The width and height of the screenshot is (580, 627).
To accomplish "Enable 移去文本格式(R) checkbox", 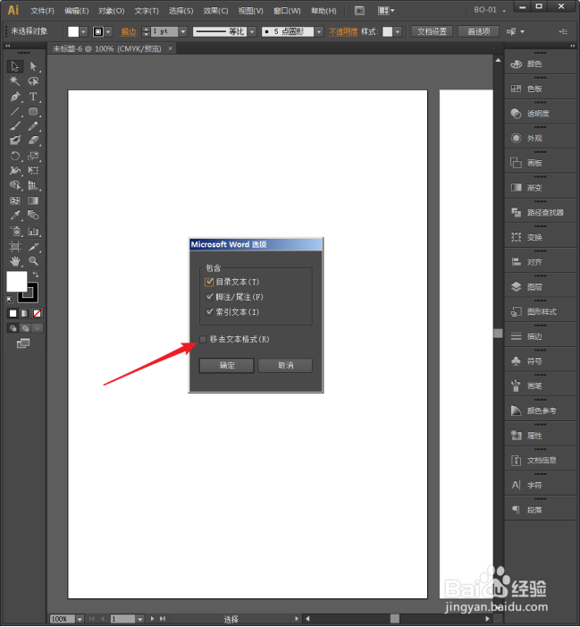I will (x=203, y=340).
